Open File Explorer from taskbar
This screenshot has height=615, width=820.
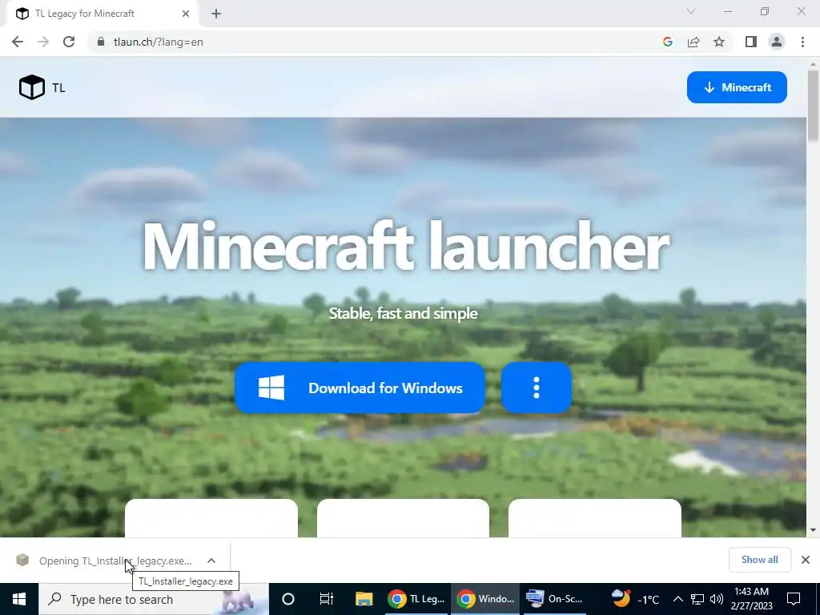[364, 599]
